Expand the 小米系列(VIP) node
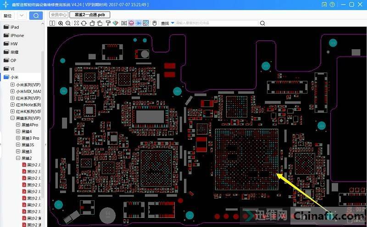The image size is (367, 227). (13, 85)
